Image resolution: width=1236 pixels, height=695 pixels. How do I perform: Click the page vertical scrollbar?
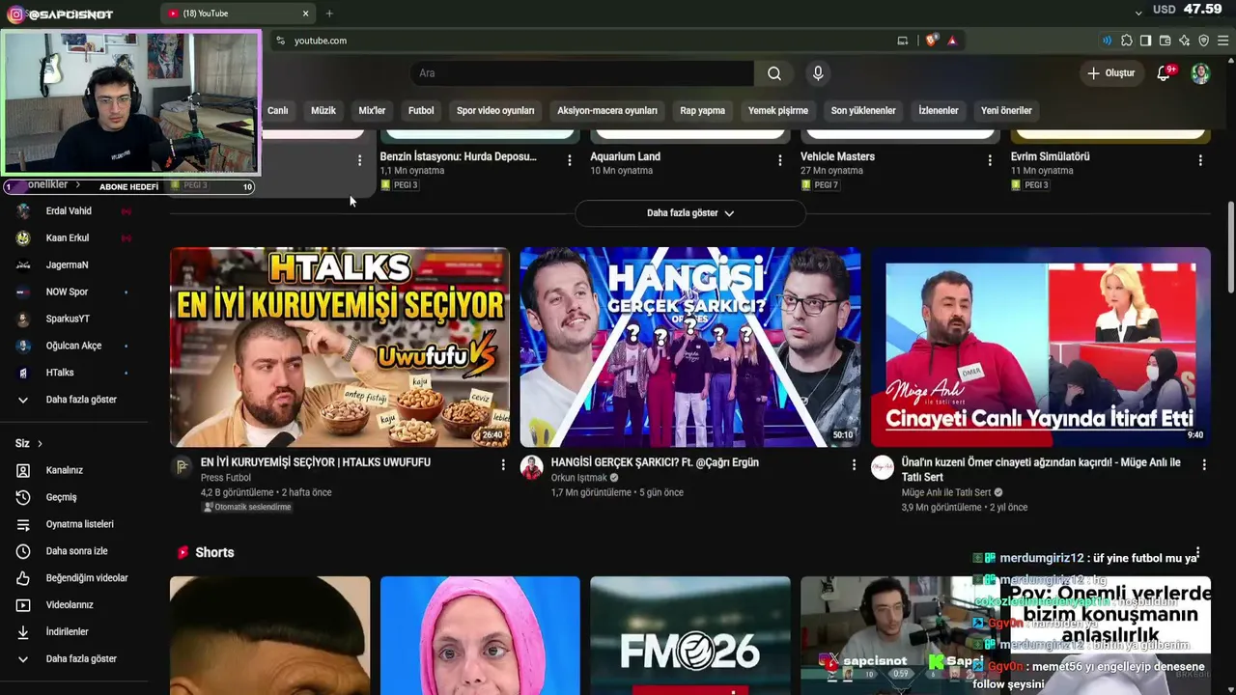click(x=1230, y=246)
